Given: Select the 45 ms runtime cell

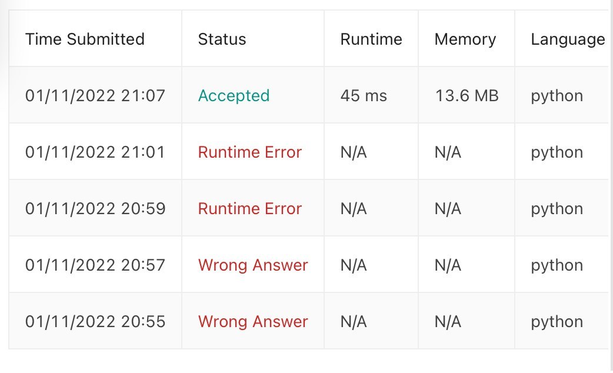Looking at the screenshot, I should pos(364,95).
